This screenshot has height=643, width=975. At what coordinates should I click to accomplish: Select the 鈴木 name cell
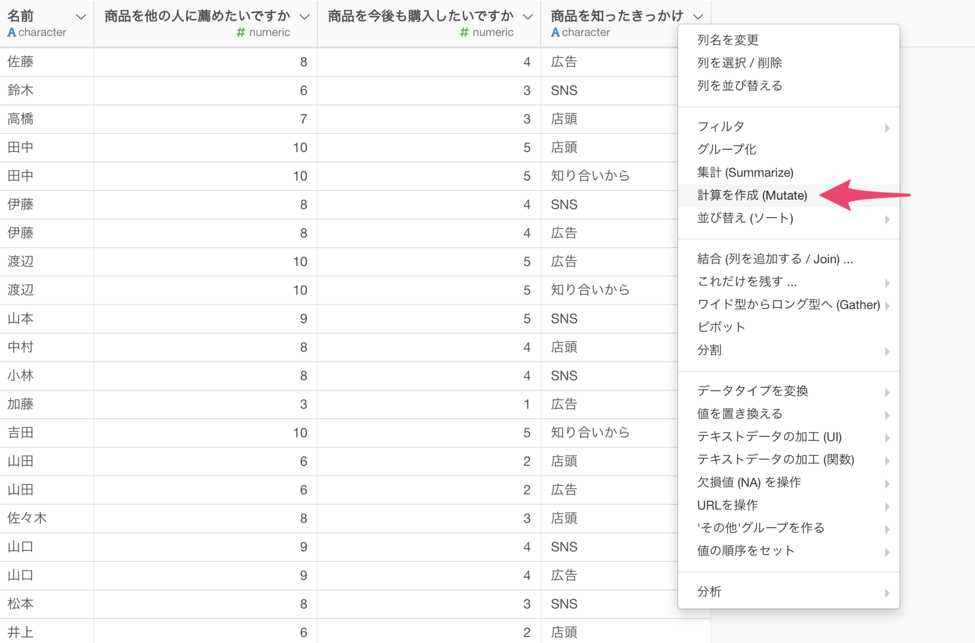tap(47, 91)
